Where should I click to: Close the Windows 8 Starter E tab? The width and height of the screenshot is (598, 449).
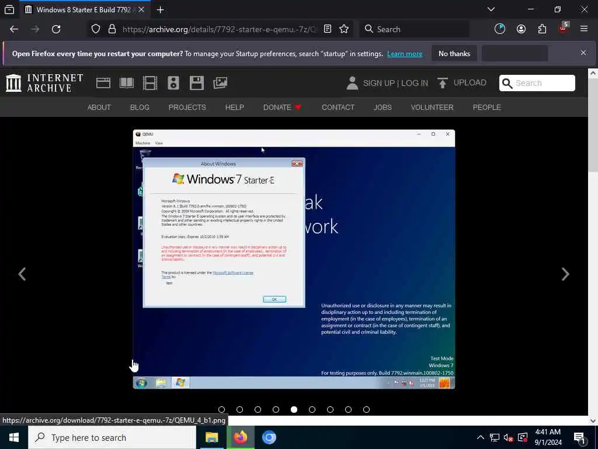(141, 9)
